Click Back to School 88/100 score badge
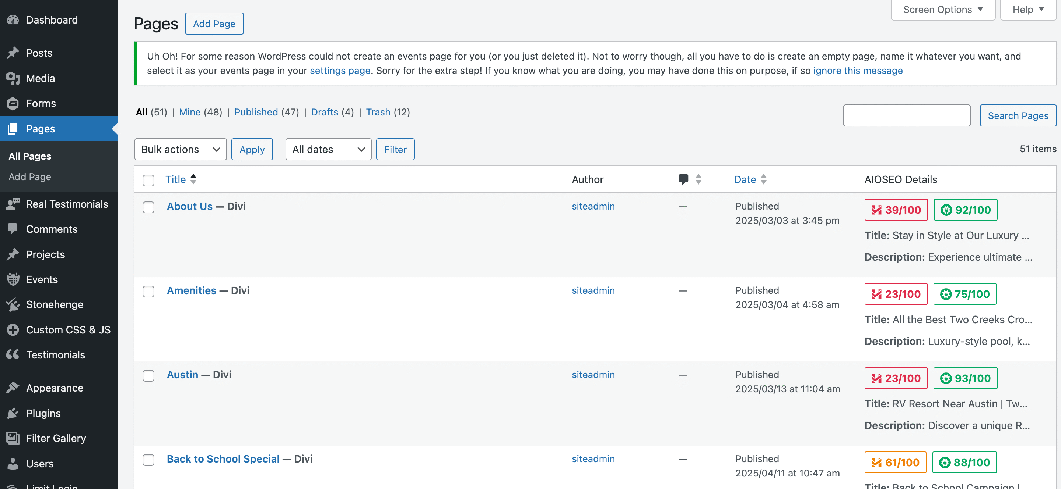Viewport: 1061px width, 489px height. pyautogui.click(x=964, y=463)
